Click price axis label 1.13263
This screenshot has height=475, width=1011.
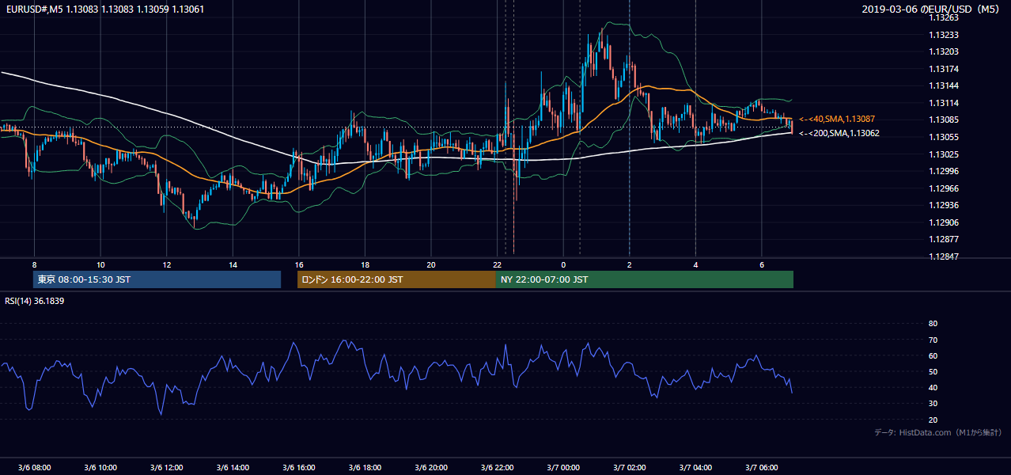(x=944, y=17)
